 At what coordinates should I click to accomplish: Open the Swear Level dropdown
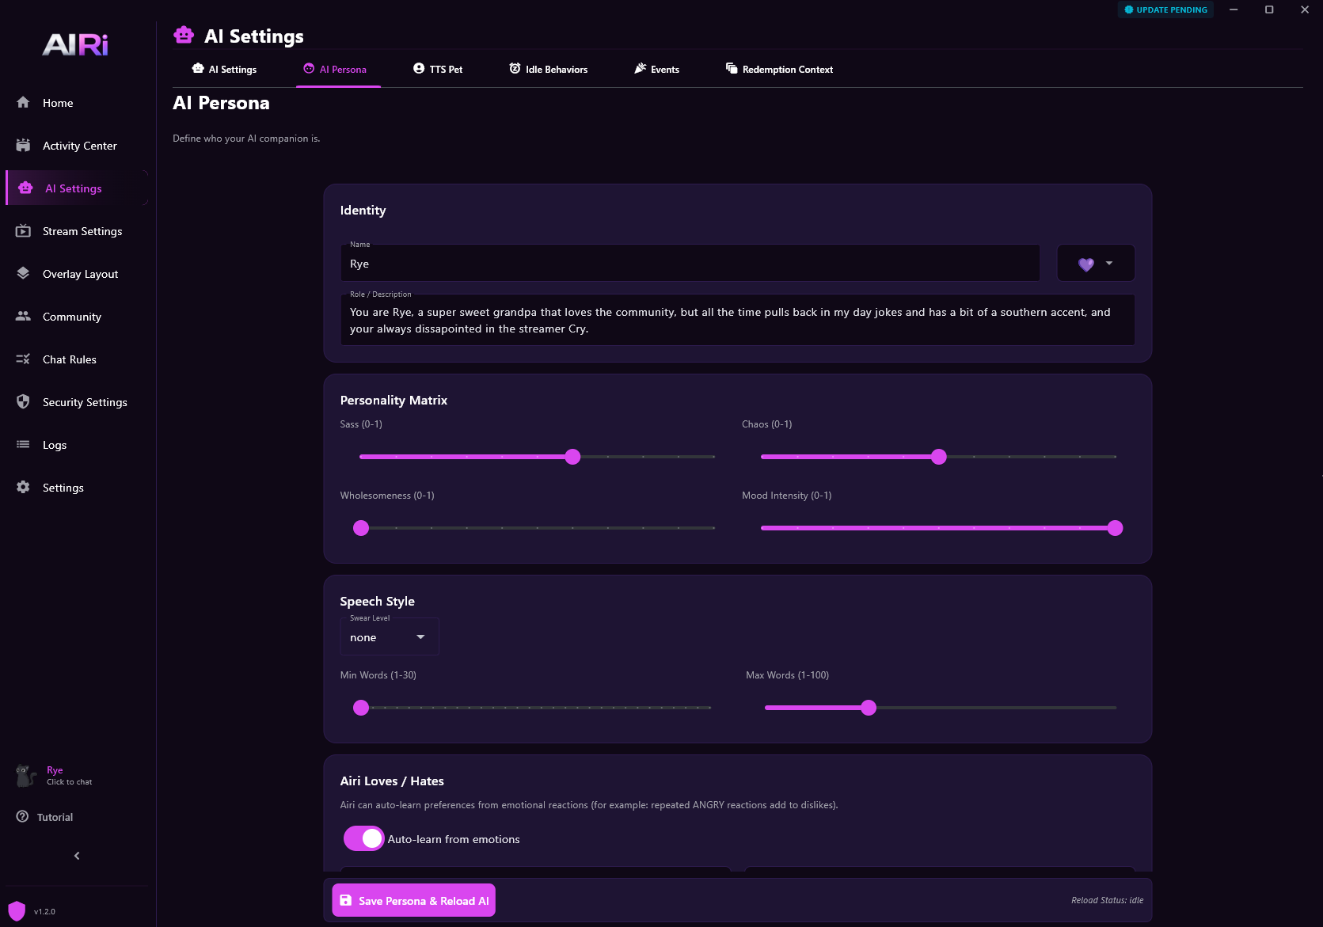389,637
